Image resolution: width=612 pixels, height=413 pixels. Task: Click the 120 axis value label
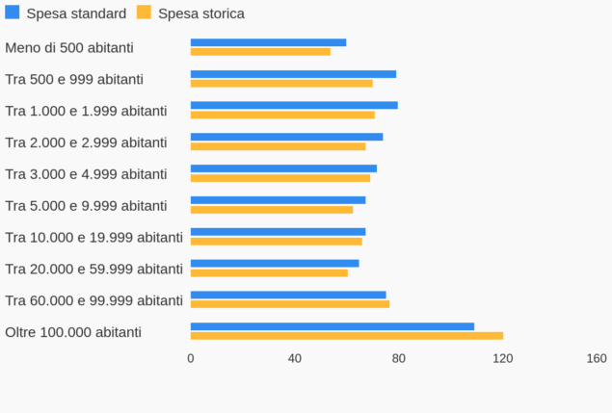503,358
